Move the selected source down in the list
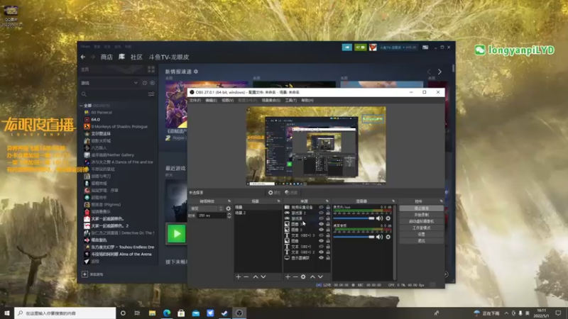Image resolution: width=568 pixels, height=319 pixels. coord(321,276)
